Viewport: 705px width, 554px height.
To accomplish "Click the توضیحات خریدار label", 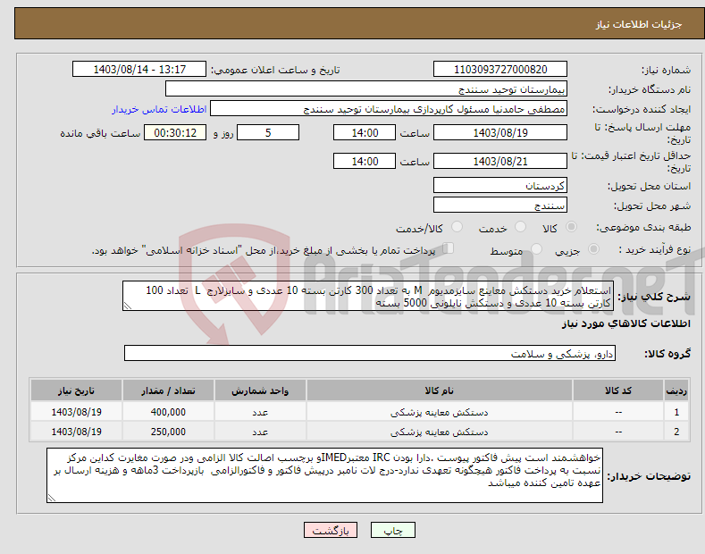I will pos(649,475).
